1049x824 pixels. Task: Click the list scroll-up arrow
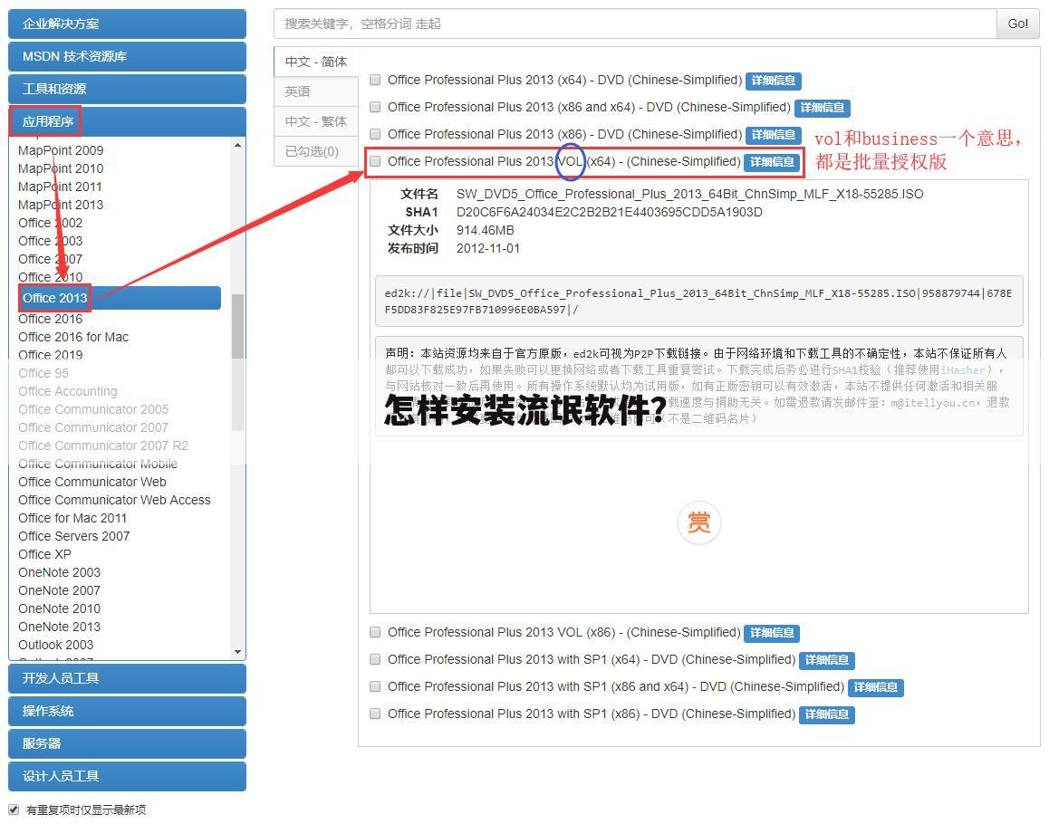[x=237, y=145]
